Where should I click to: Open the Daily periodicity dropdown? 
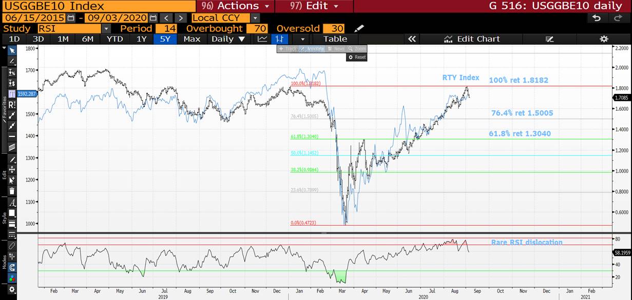tap(228, 39)
